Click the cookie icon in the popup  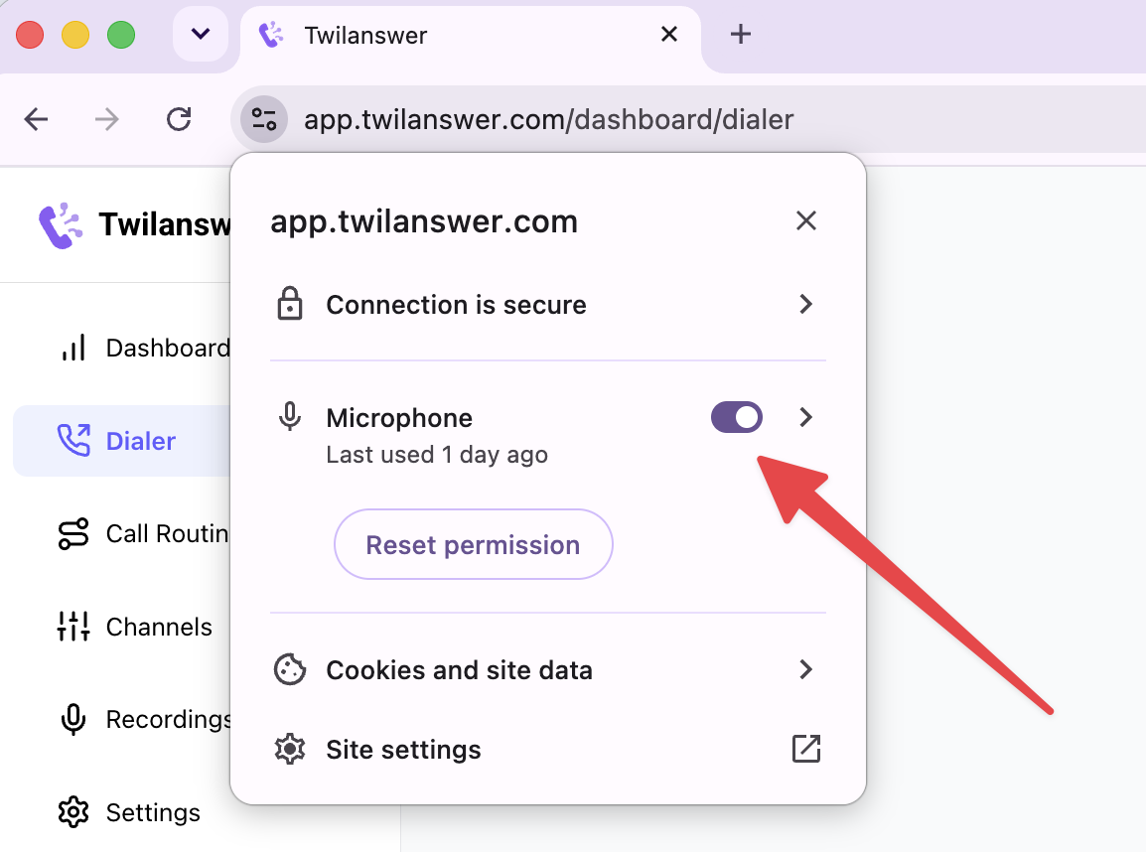[x=290, y=669]
